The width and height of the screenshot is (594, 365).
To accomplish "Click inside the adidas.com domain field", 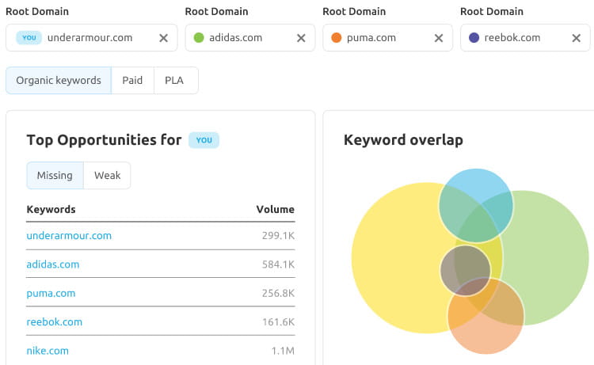I will coord(250,37).
